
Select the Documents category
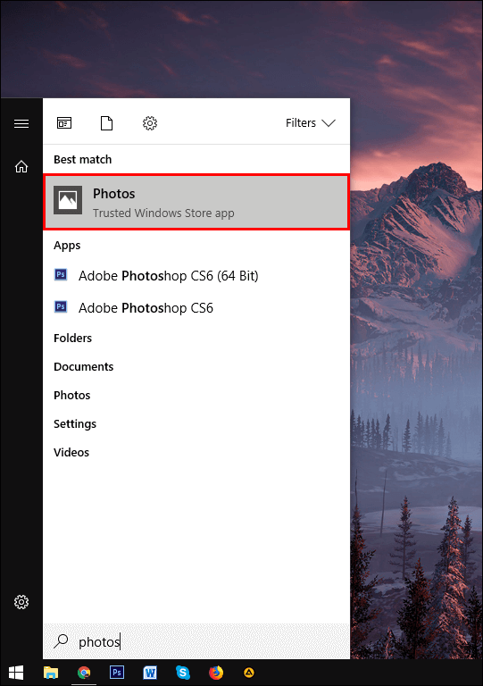pos(84,366)
